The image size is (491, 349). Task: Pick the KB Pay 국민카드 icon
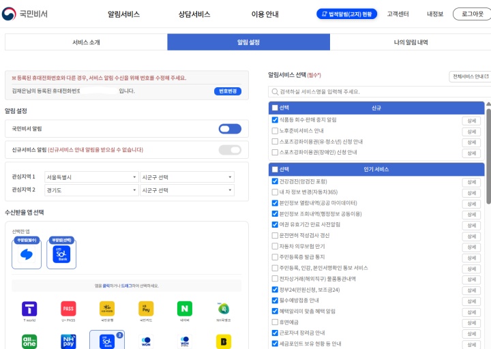146,309
